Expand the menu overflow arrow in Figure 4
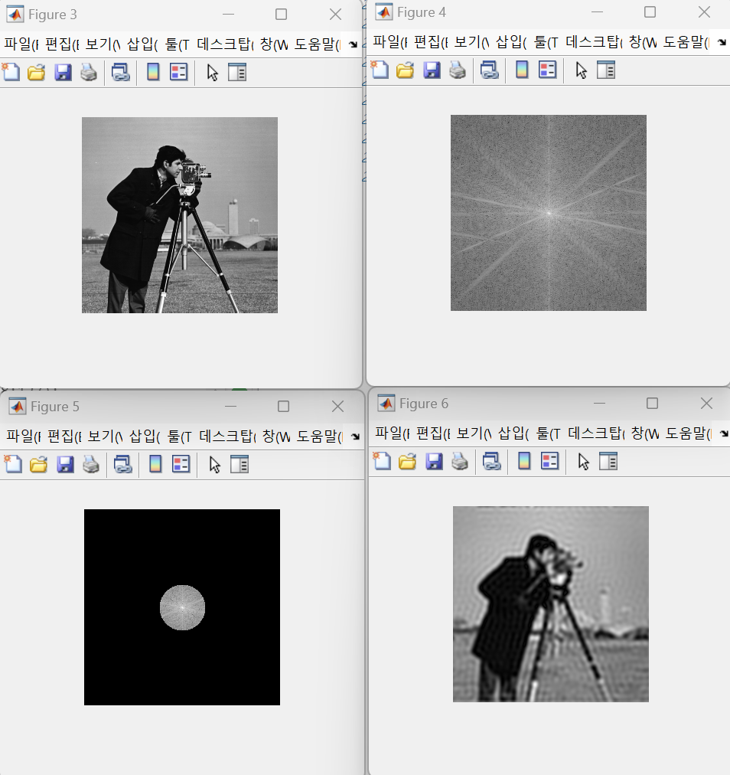The height and width of the screenshot is (775, 730). (722, 42)
